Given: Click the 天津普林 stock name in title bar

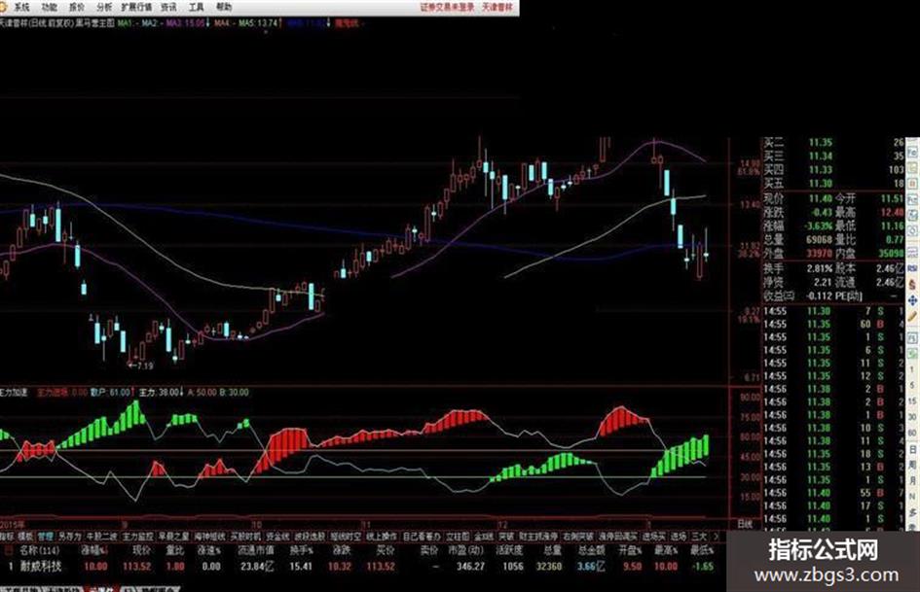Looking at the screenshot, I should click(x=497, y=7).
